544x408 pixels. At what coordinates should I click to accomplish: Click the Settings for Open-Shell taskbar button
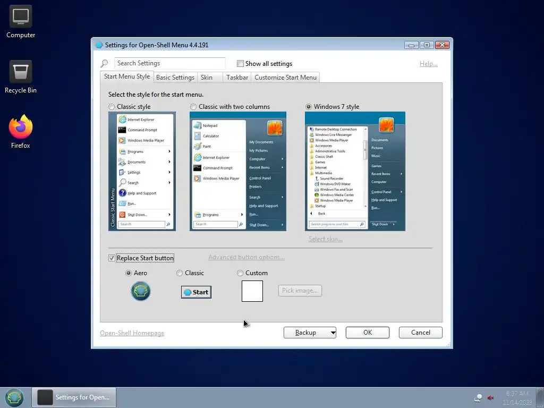[74, 397]
